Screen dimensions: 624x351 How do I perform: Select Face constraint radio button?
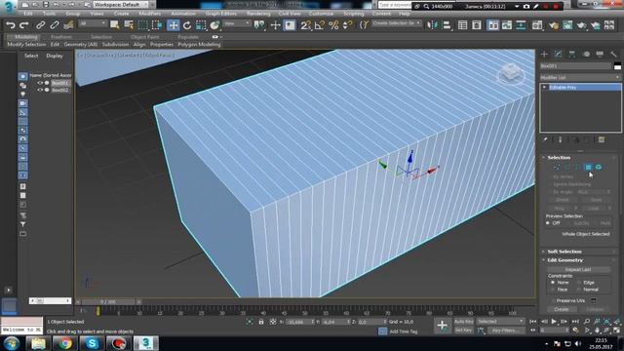coord(553,290)
